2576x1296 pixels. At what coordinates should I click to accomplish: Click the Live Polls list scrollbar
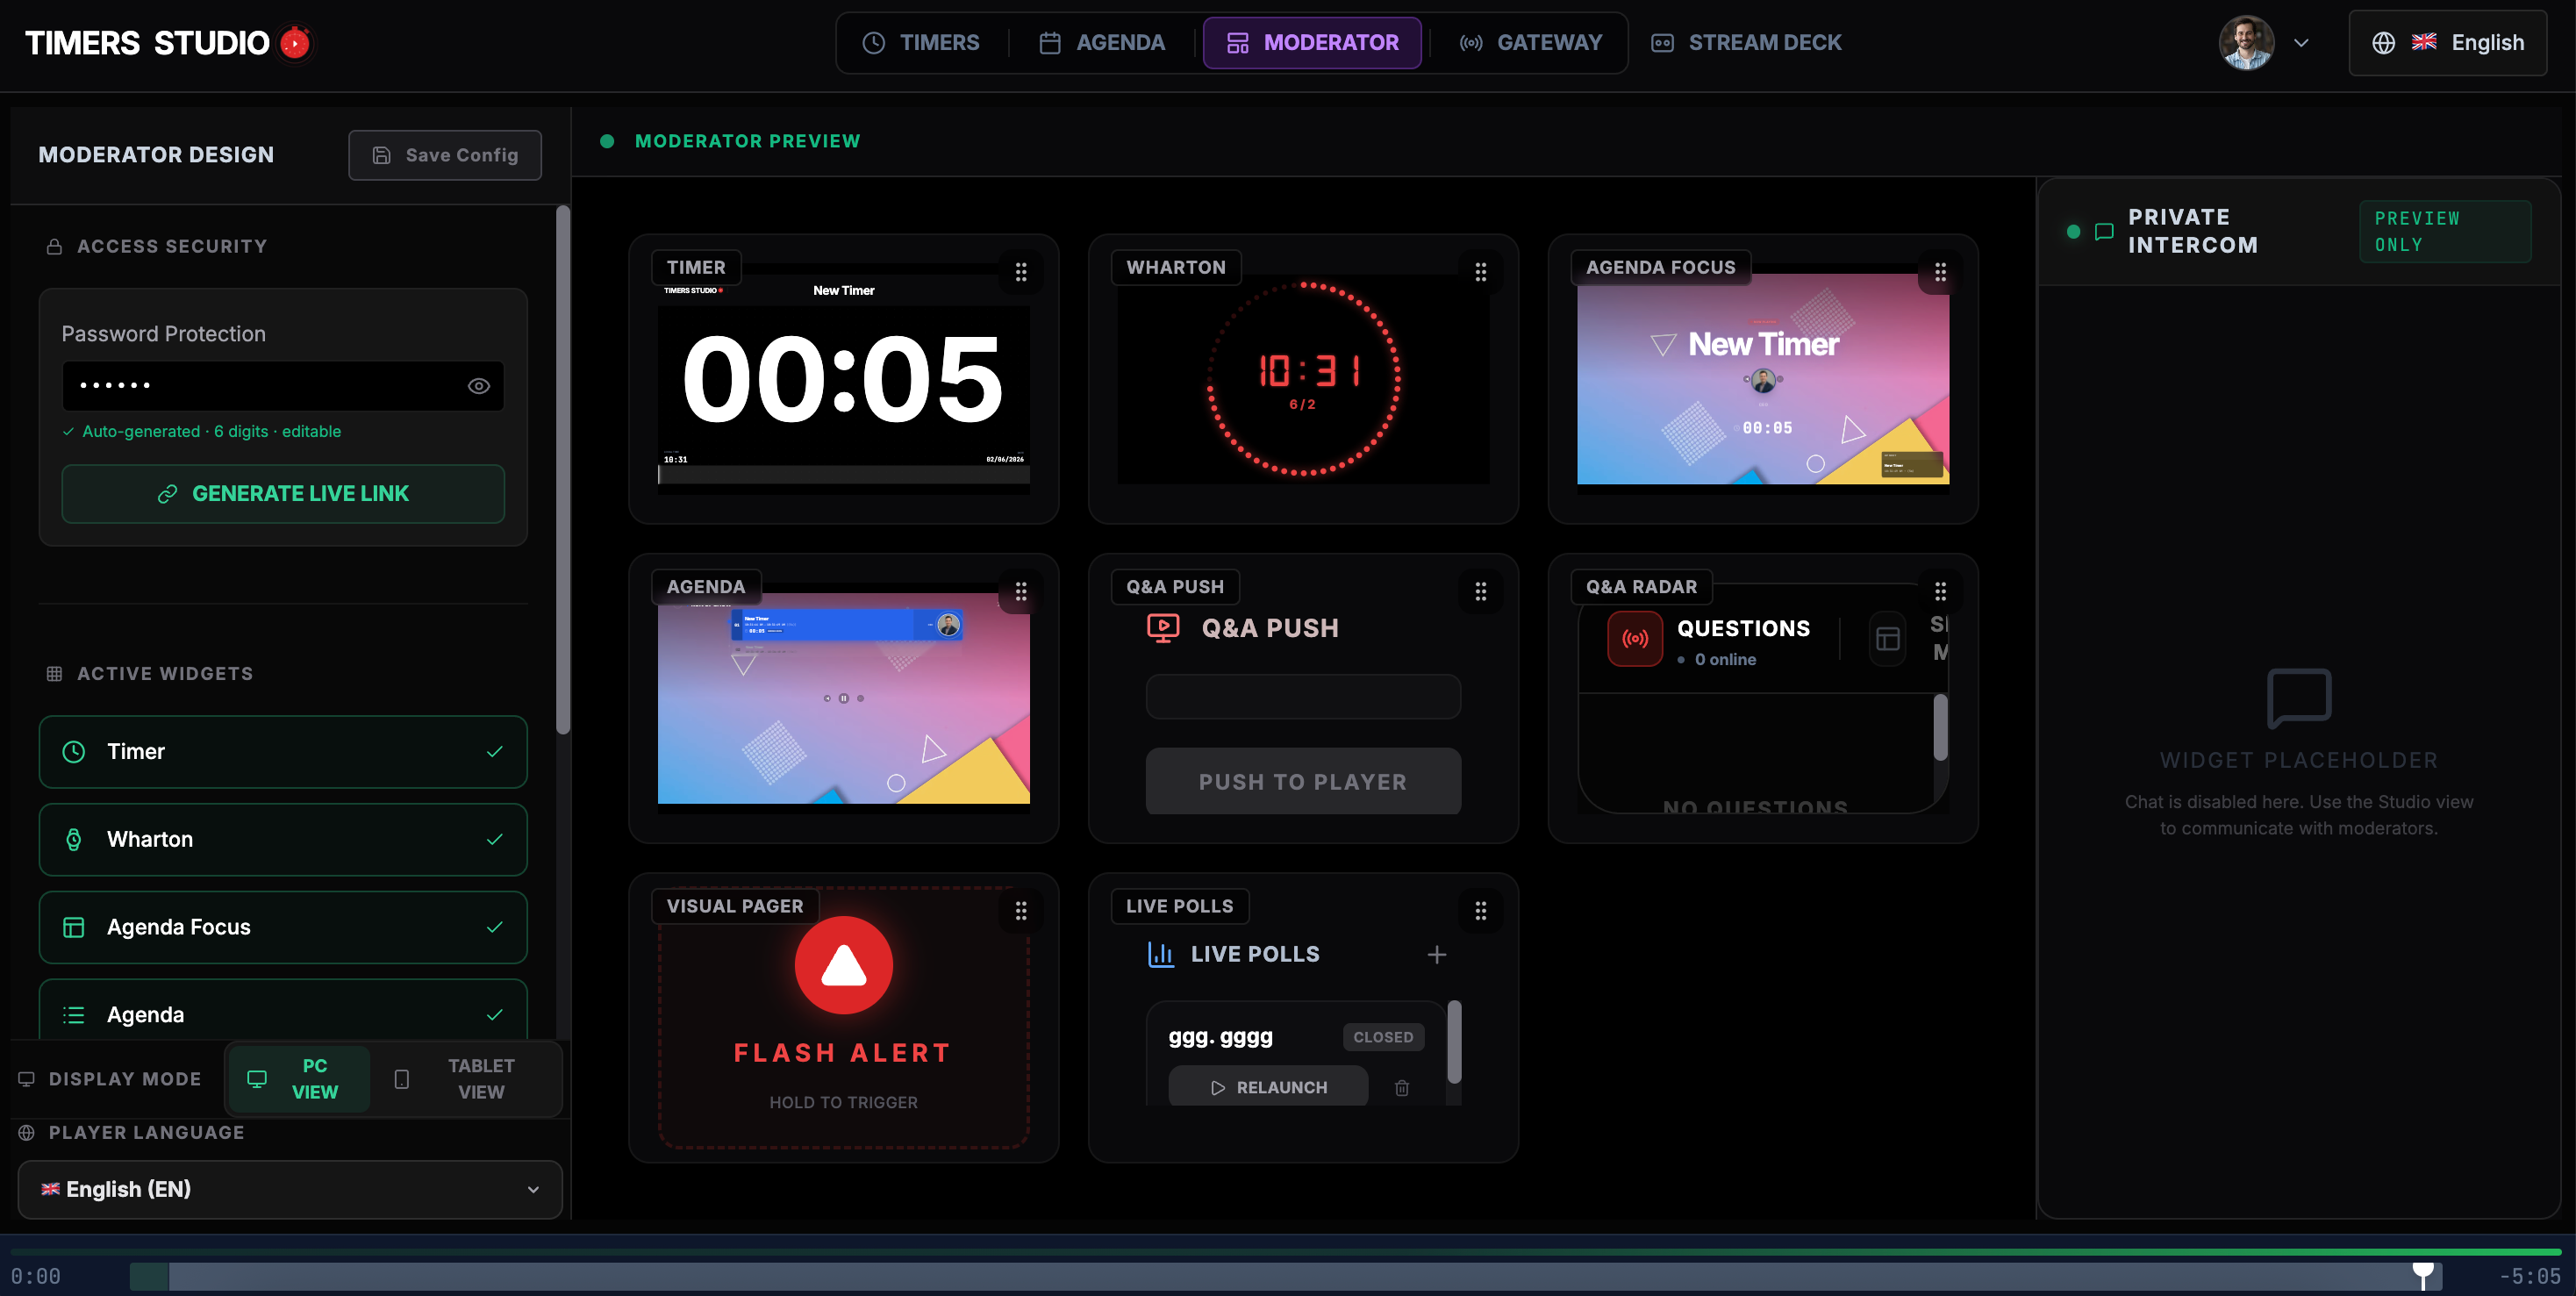[x=1454, y=1043]
